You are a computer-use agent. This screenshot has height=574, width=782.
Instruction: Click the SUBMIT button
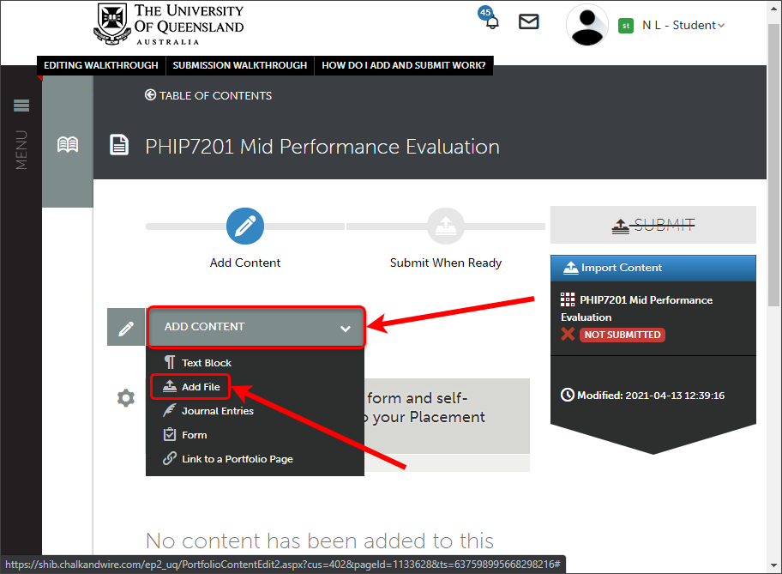(653, 225)
